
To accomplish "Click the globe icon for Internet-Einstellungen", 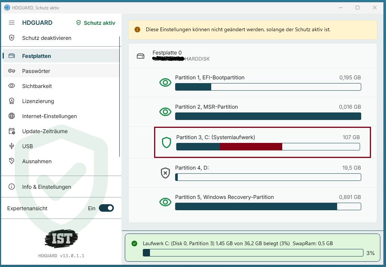I will (x=12, y=116).
